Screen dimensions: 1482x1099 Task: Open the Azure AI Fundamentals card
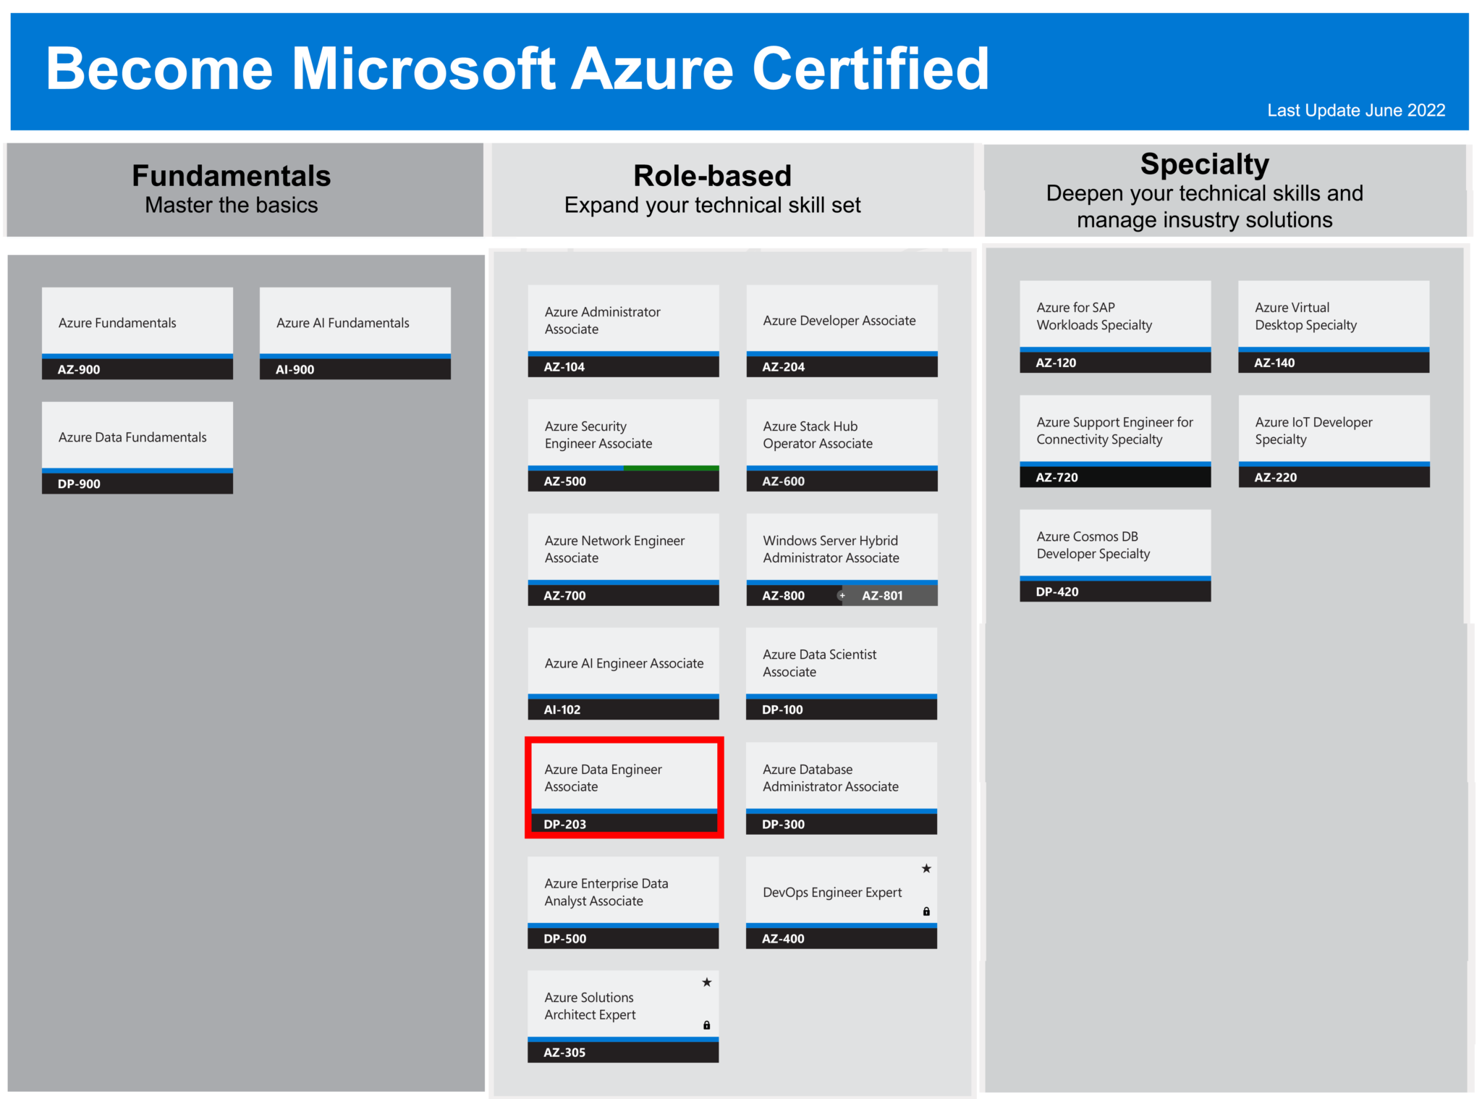coord(355,333)
